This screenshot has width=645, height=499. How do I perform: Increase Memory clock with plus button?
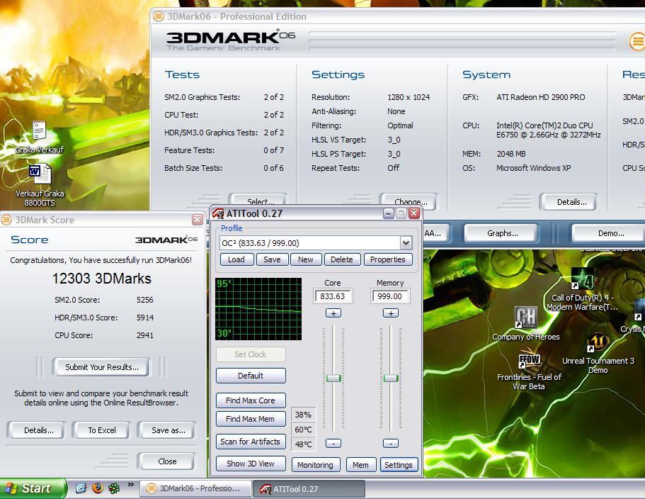[x=390, y=313]
